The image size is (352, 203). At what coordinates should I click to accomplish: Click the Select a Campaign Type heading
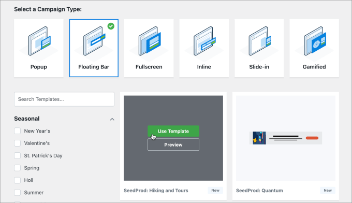point(48,9)
